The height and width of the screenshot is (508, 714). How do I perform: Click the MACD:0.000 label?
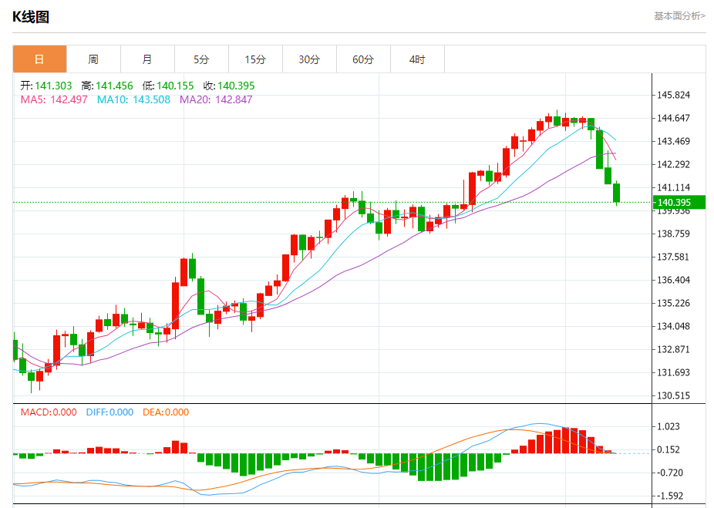click(49, 412)
